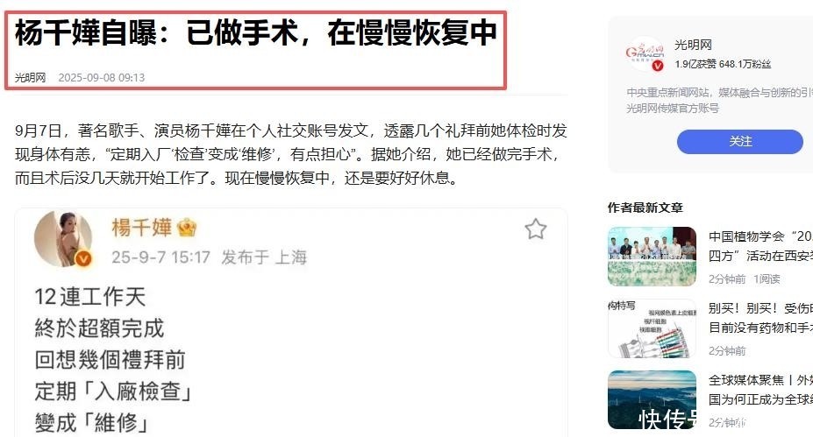Image resolution: width=813 pixels, height=437 pixels.
Task: Open the syringe image article thumbnail
Action: 653,328
